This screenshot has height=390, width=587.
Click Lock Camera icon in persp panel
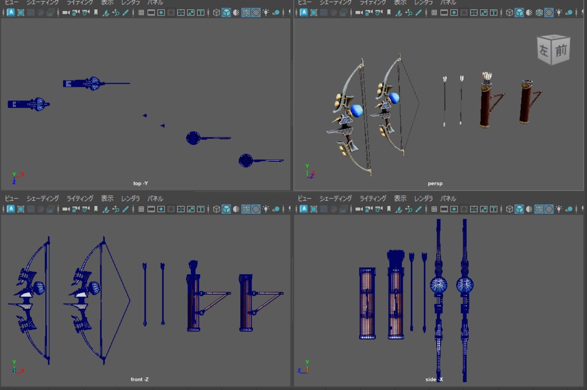click(369, 13)
